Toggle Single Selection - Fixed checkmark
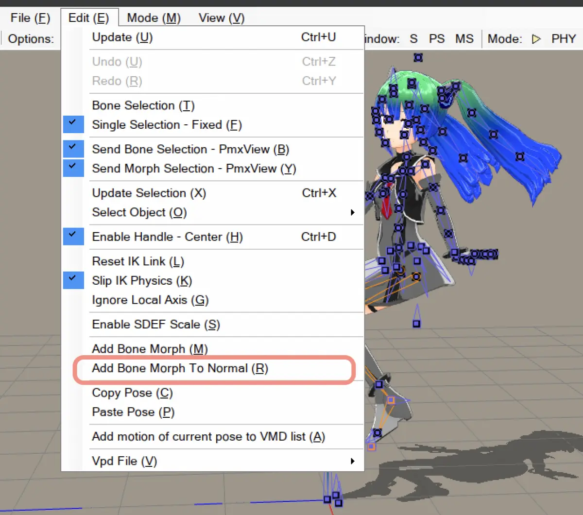Image resolution: width=583 pixels, height=515 pixels. tap(73, 124)
